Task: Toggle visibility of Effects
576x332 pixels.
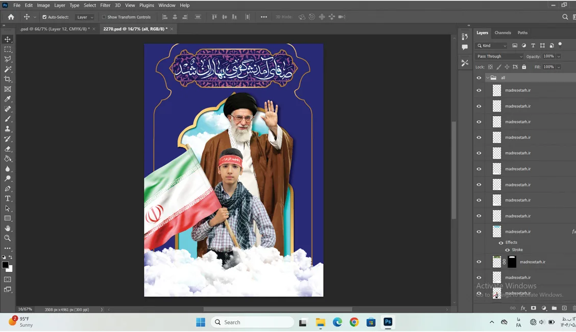Action: (501, 242)
